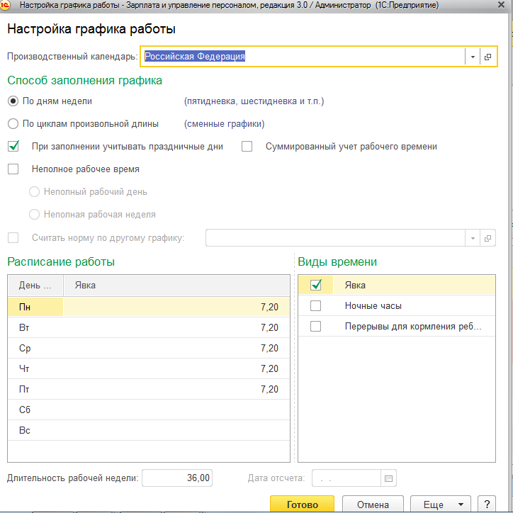Edit Длительность рабочей недели field
The image size is (513, 513).
coord(177,478)
